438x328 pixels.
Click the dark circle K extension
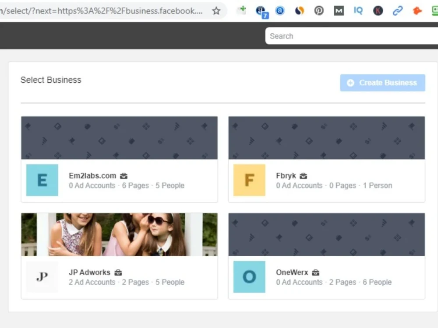point(378,11)
